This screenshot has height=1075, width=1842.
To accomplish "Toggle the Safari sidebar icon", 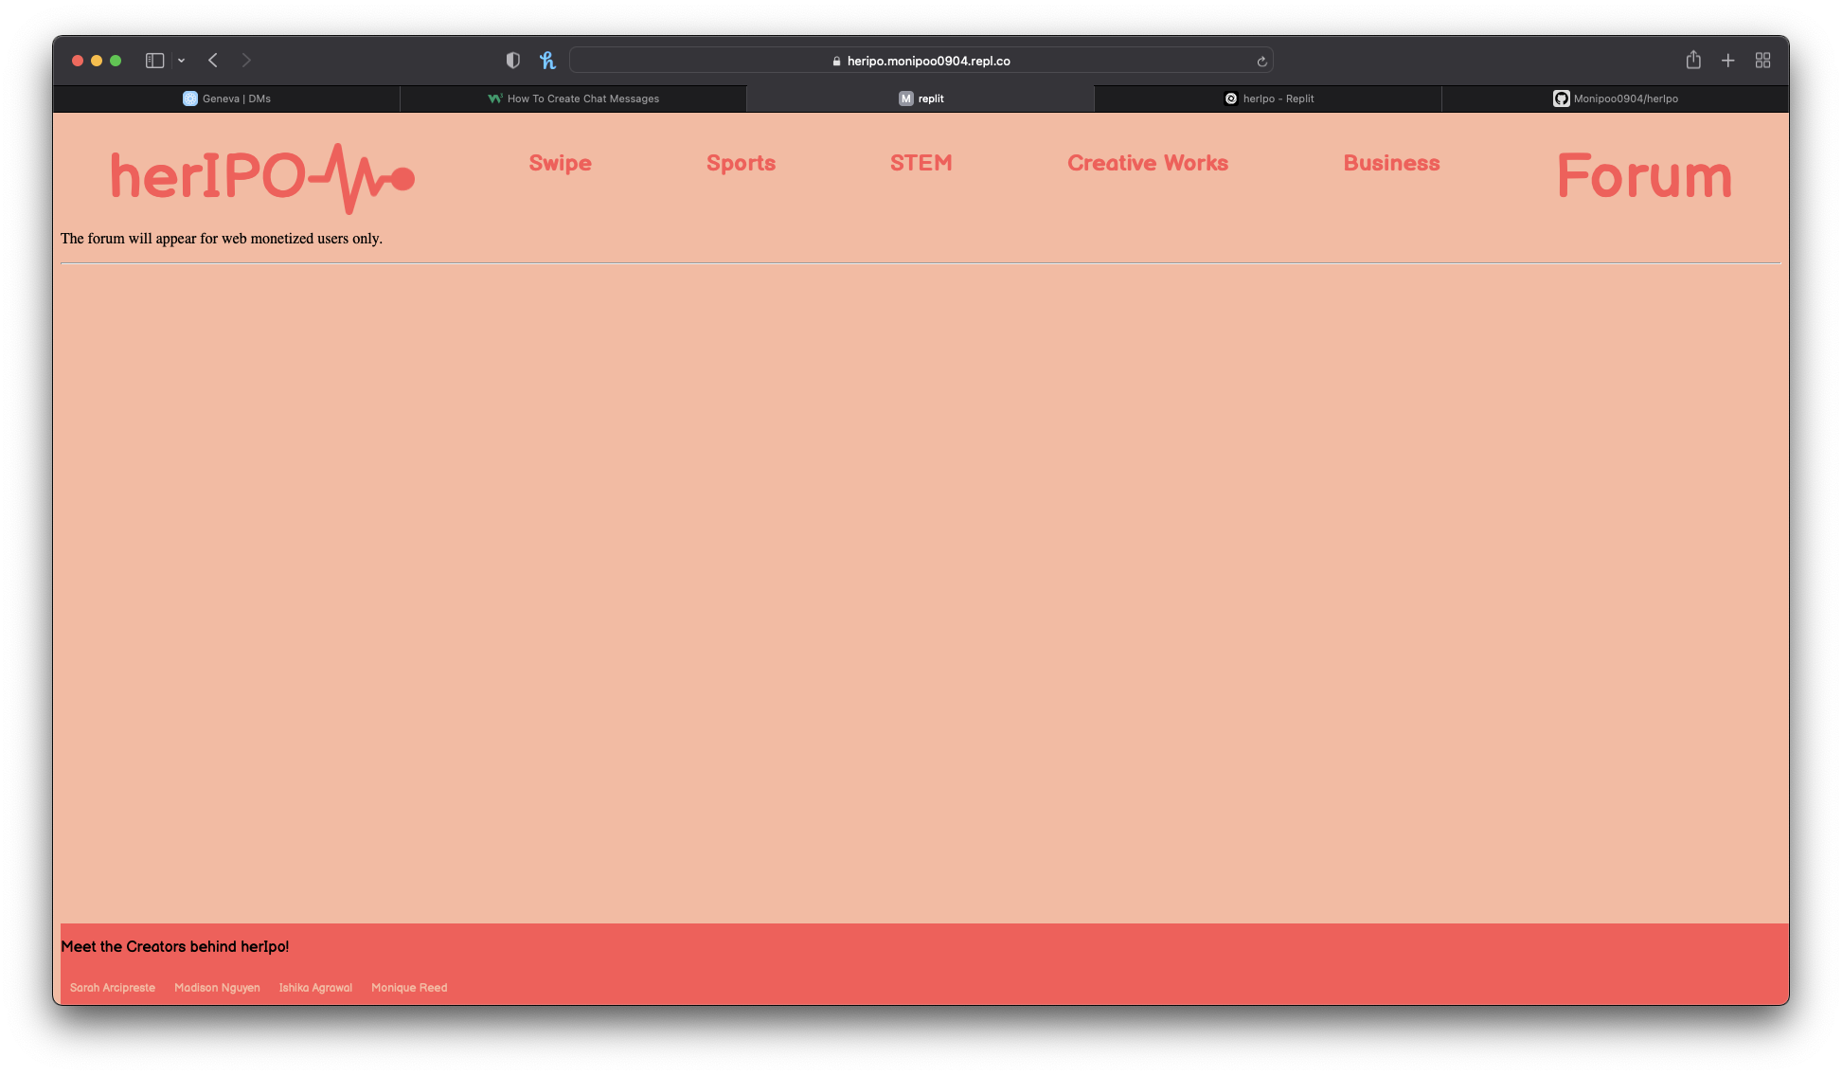I will click(x=154, y=61).
